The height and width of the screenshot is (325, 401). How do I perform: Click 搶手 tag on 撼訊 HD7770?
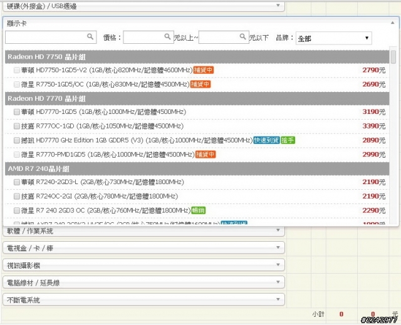(288, 140)
